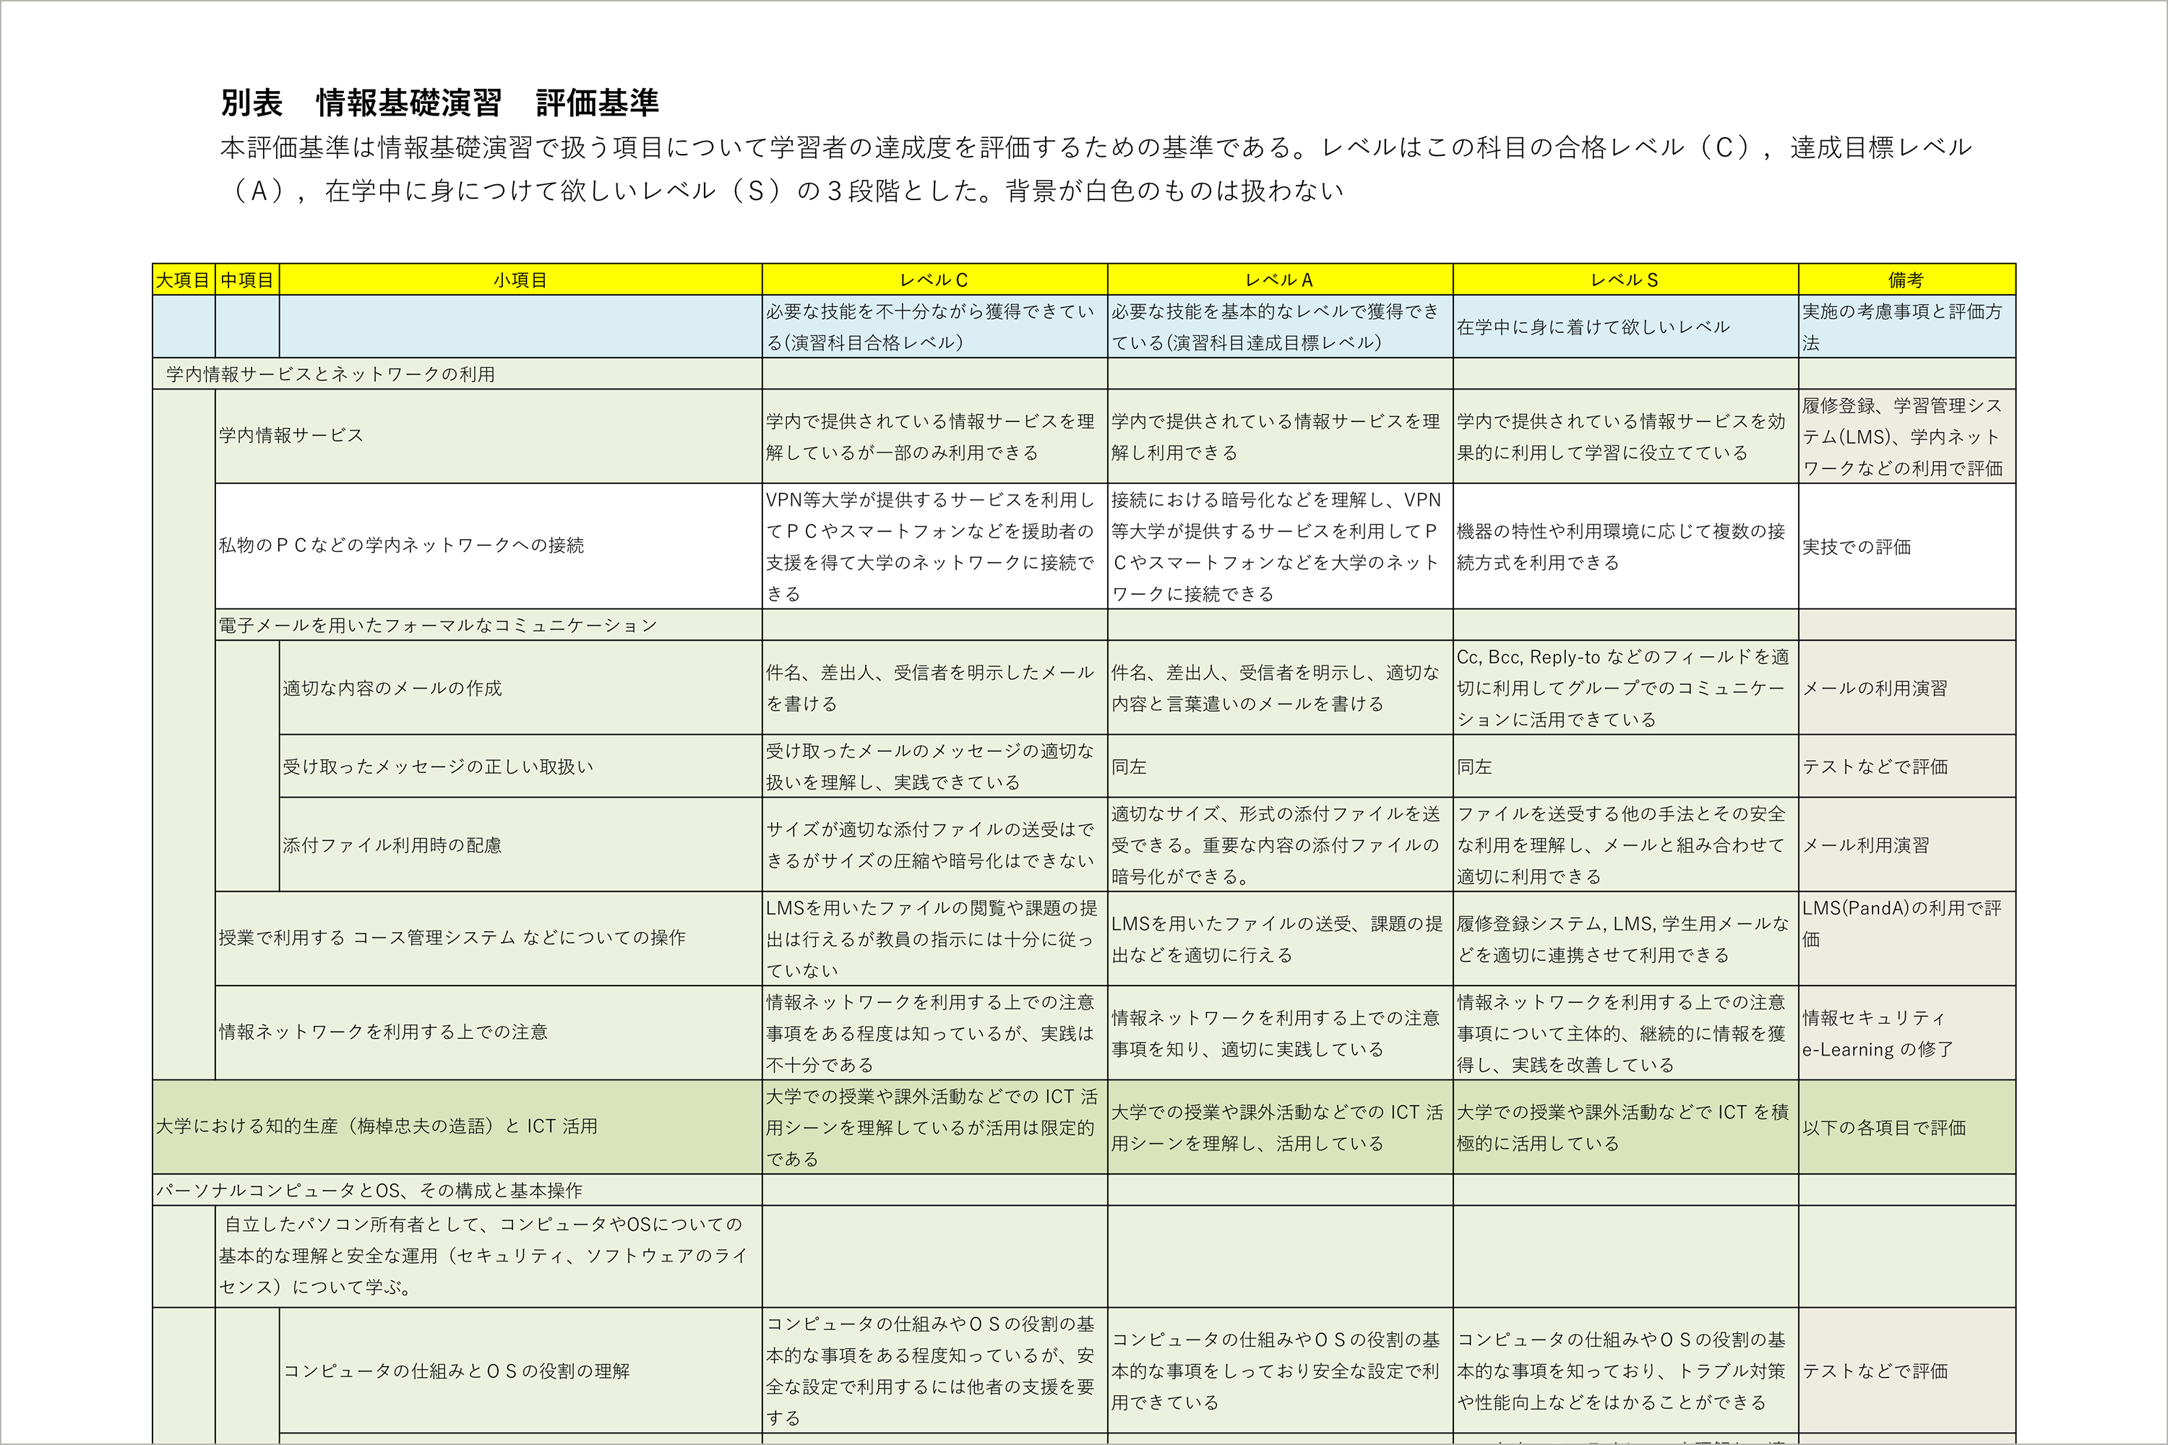Click the 備考 column header
The width and height of the screenshot is (2168, 1445).
pos(1907,279)
